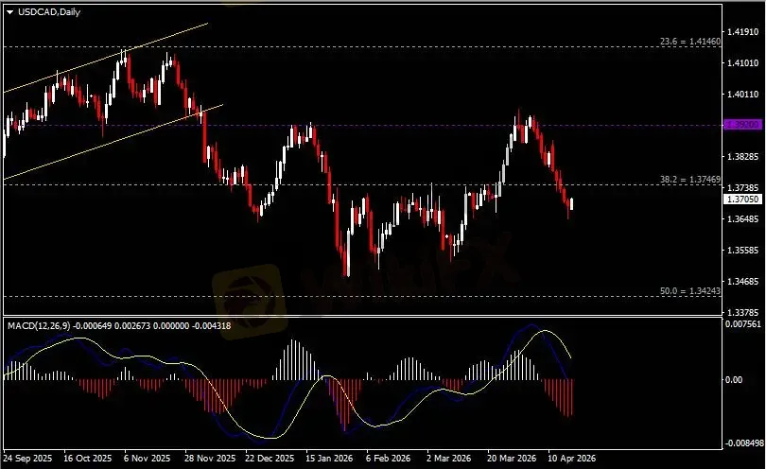The image size is (766, 469).
Task: Select the 23.6 = 1.41460 Fibonacci label
Action: click(689, 42)
